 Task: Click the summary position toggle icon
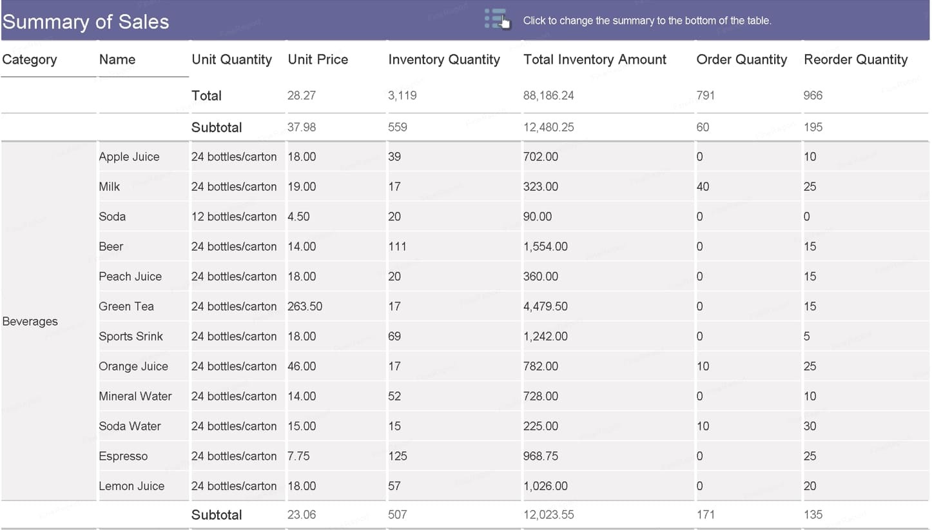[497, 19]
